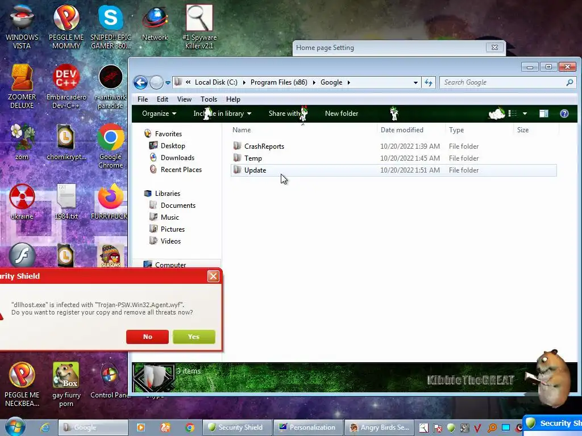Viewport: 582px width, 436px height.
Task: Open the Include in library dropdown
Action: tap(222, 114)
